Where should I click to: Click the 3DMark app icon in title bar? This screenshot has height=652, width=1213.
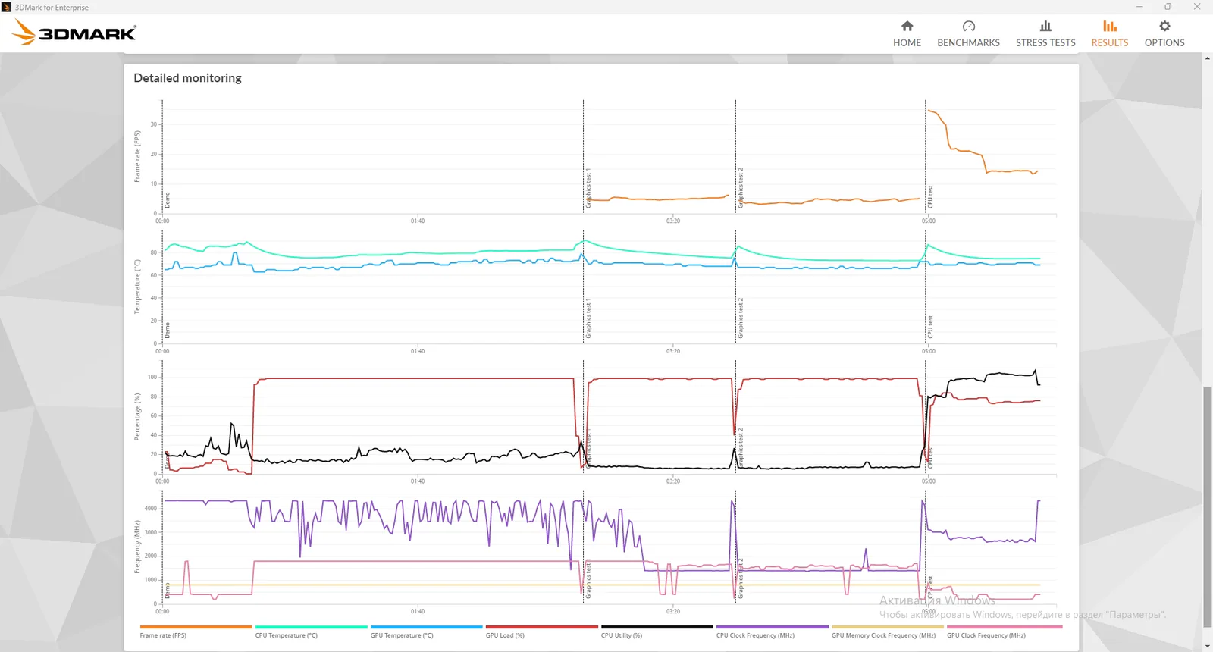click(7, 7)
